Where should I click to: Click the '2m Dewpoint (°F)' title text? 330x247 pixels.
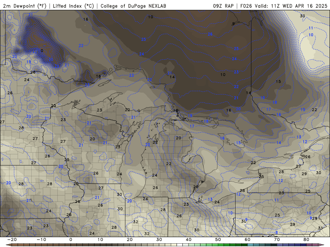25,6
